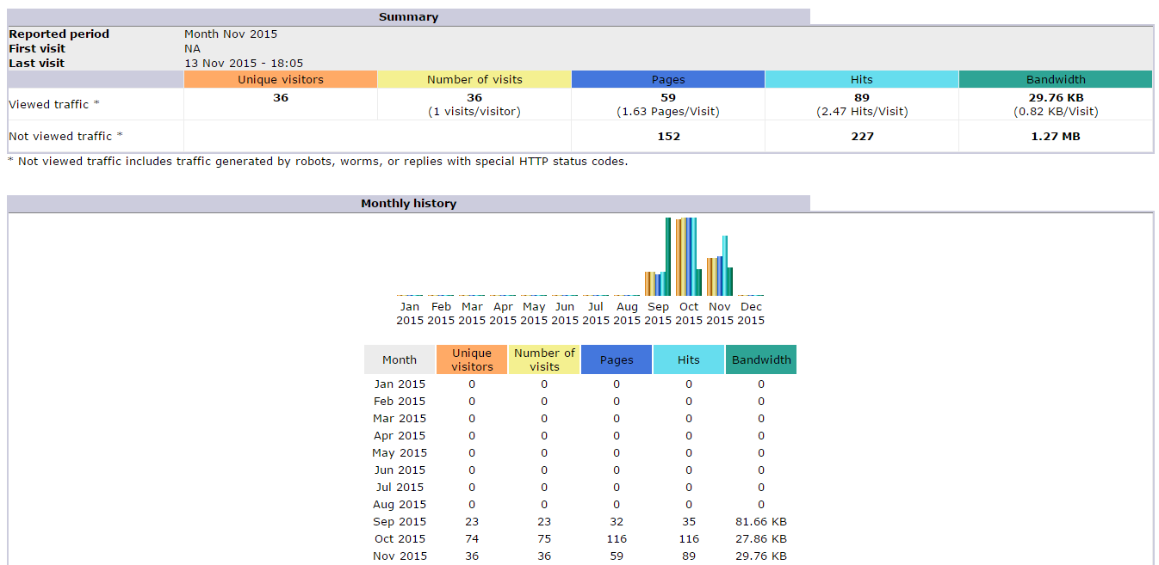Click the not viewed hits value '227'
The height and width of the screenshot is (565, 1159).
tap(862, 136)
